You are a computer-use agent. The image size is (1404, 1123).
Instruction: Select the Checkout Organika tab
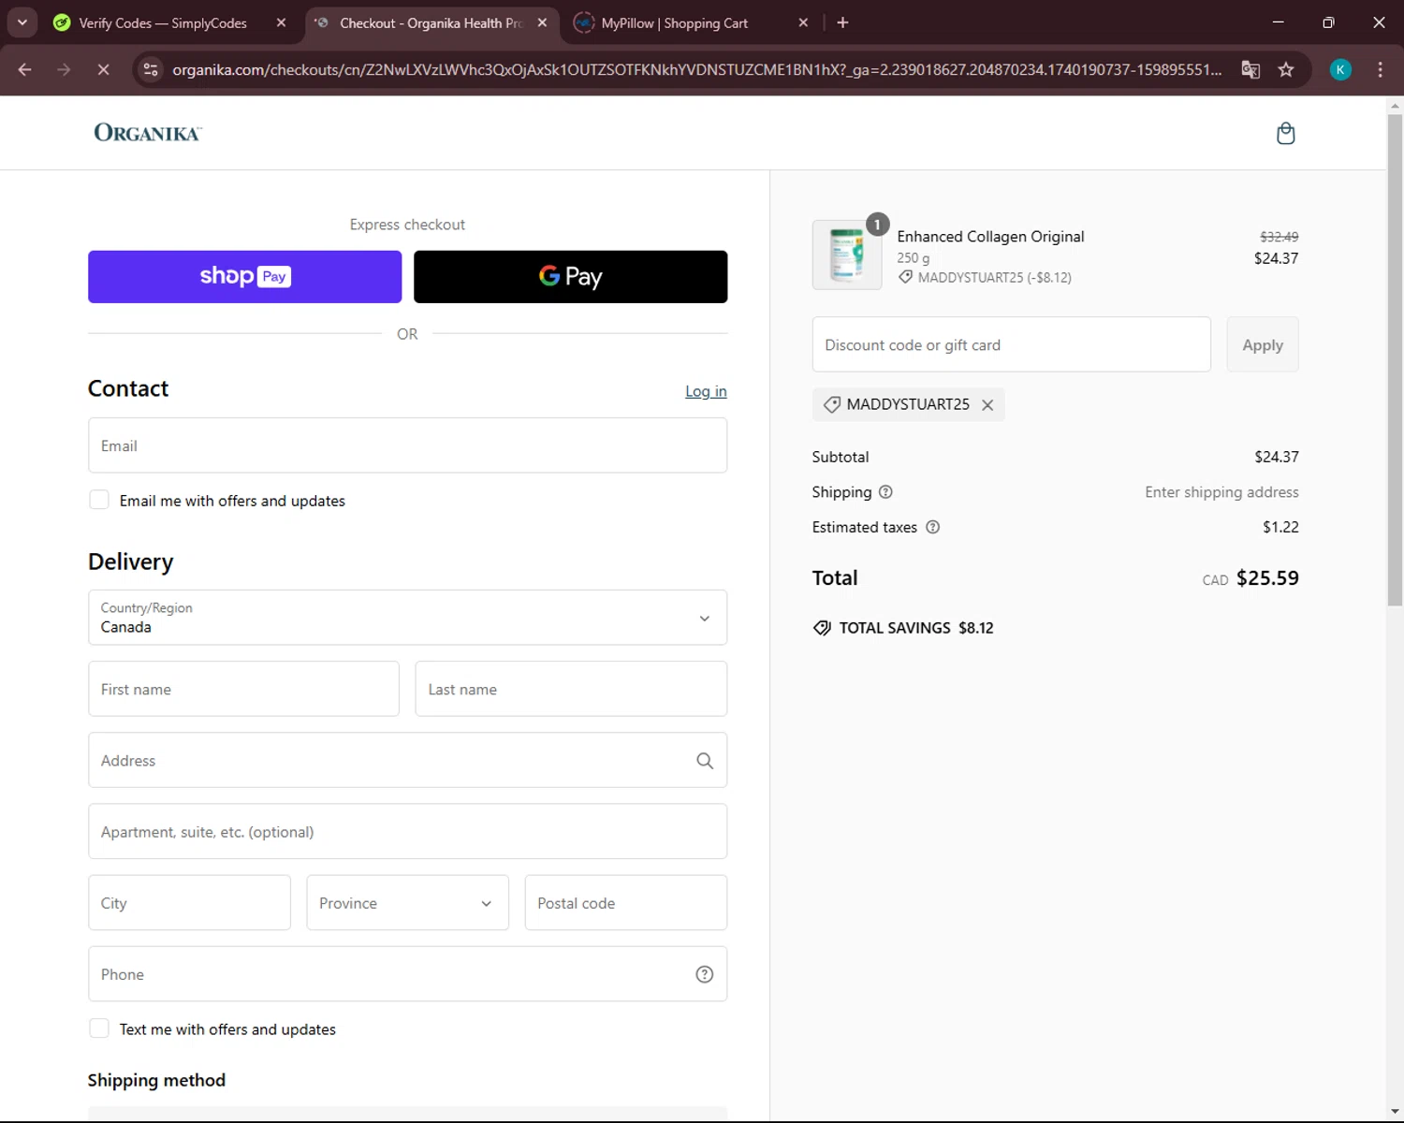tap(431, 22)
